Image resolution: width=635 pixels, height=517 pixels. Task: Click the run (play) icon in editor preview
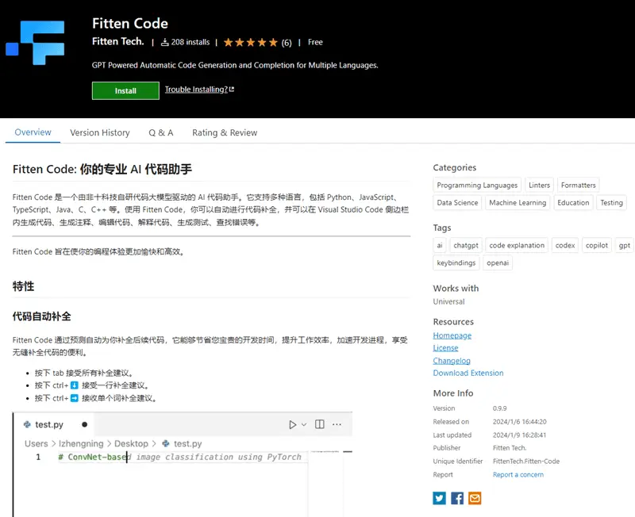(x=293, y=425)
